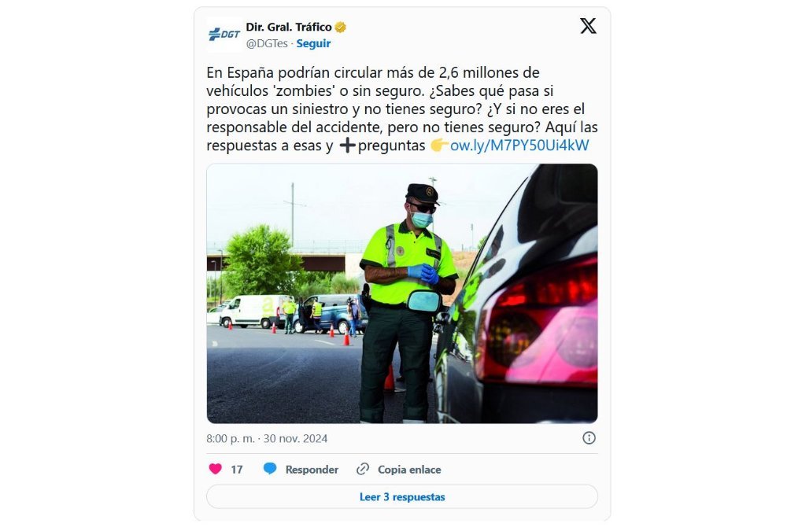Like the tweet with heart icon

point(216,469)
